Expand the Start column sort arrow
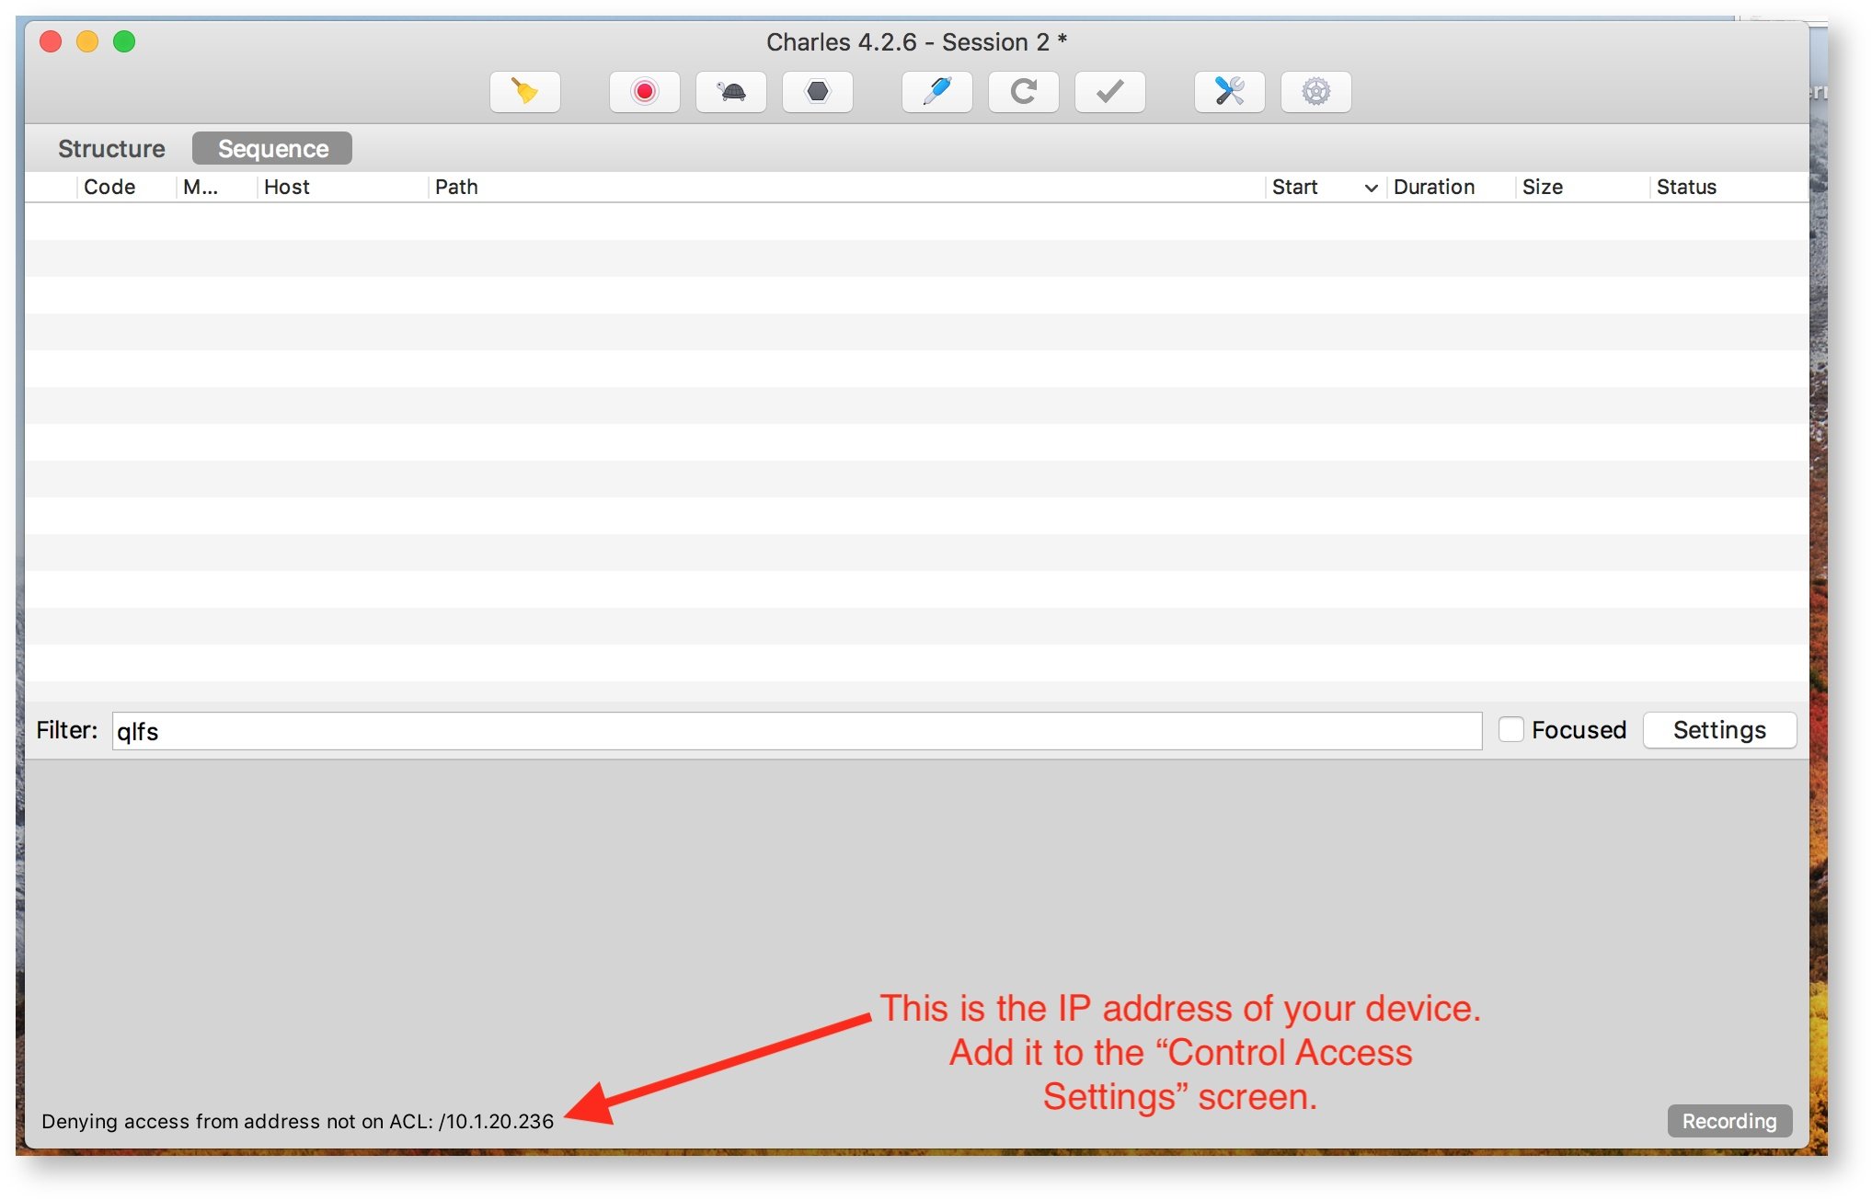 point(1371,188)
